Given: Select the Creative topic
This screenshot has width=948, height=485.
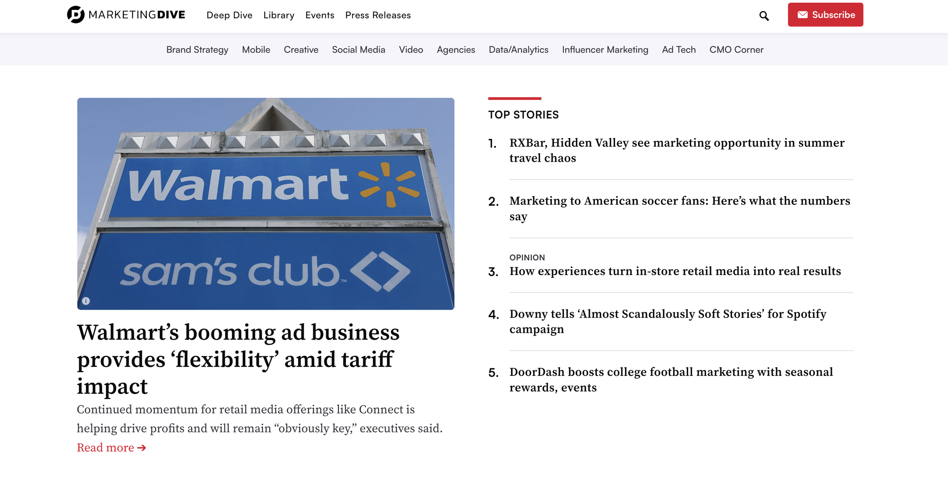Looking at the screenshot, I should [x=301, y=50].
